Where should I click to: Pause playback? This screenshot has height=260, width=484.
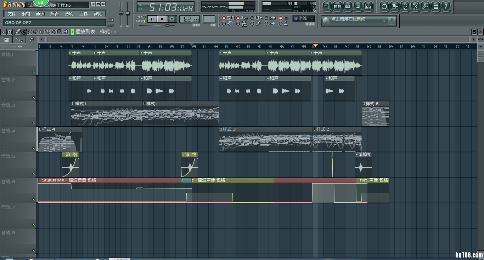[152, 19]
